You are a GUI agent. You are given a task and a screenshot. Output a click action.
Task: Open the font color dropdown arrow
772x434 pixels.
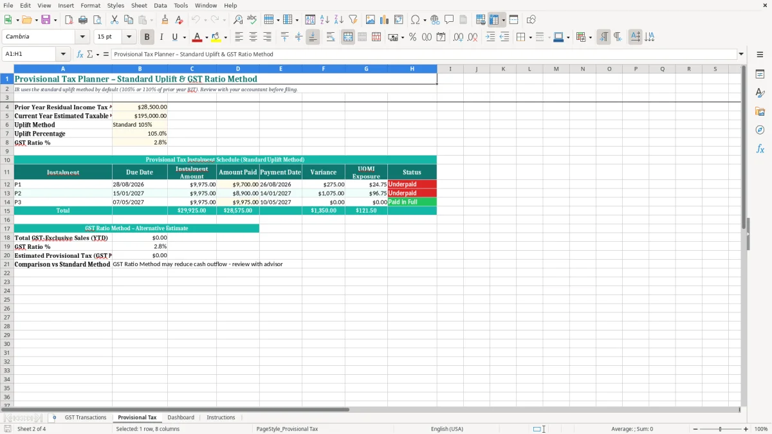point(207,37)
